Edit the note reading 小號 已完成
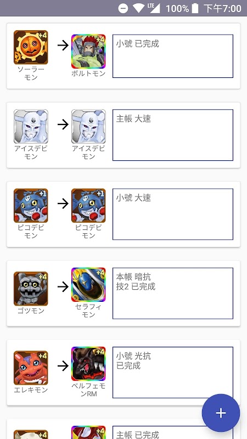247x439 pixels. point(173,56)
